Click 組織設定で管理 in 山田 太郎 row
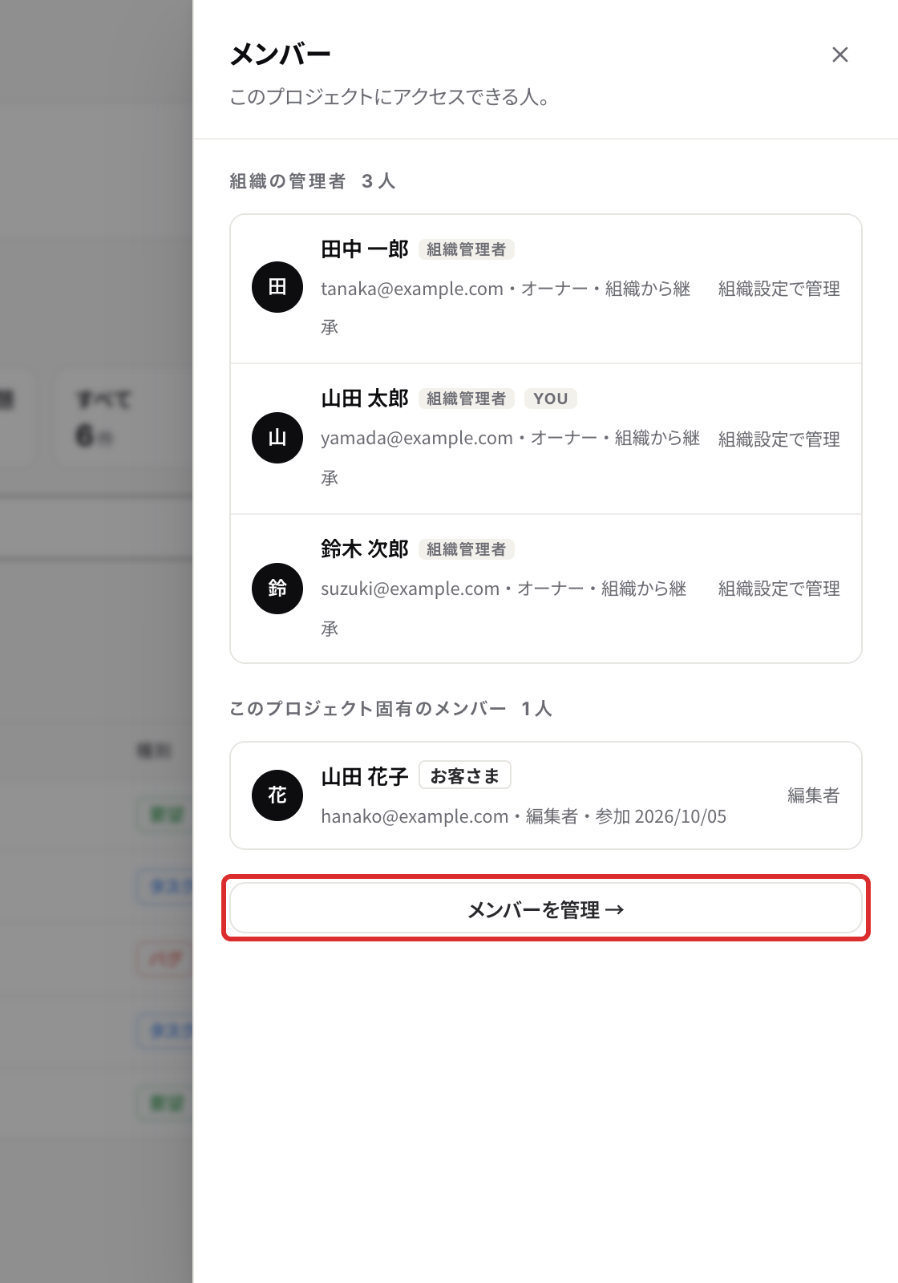The width and height of the screenshot is (898, 1283). (779, 439)
